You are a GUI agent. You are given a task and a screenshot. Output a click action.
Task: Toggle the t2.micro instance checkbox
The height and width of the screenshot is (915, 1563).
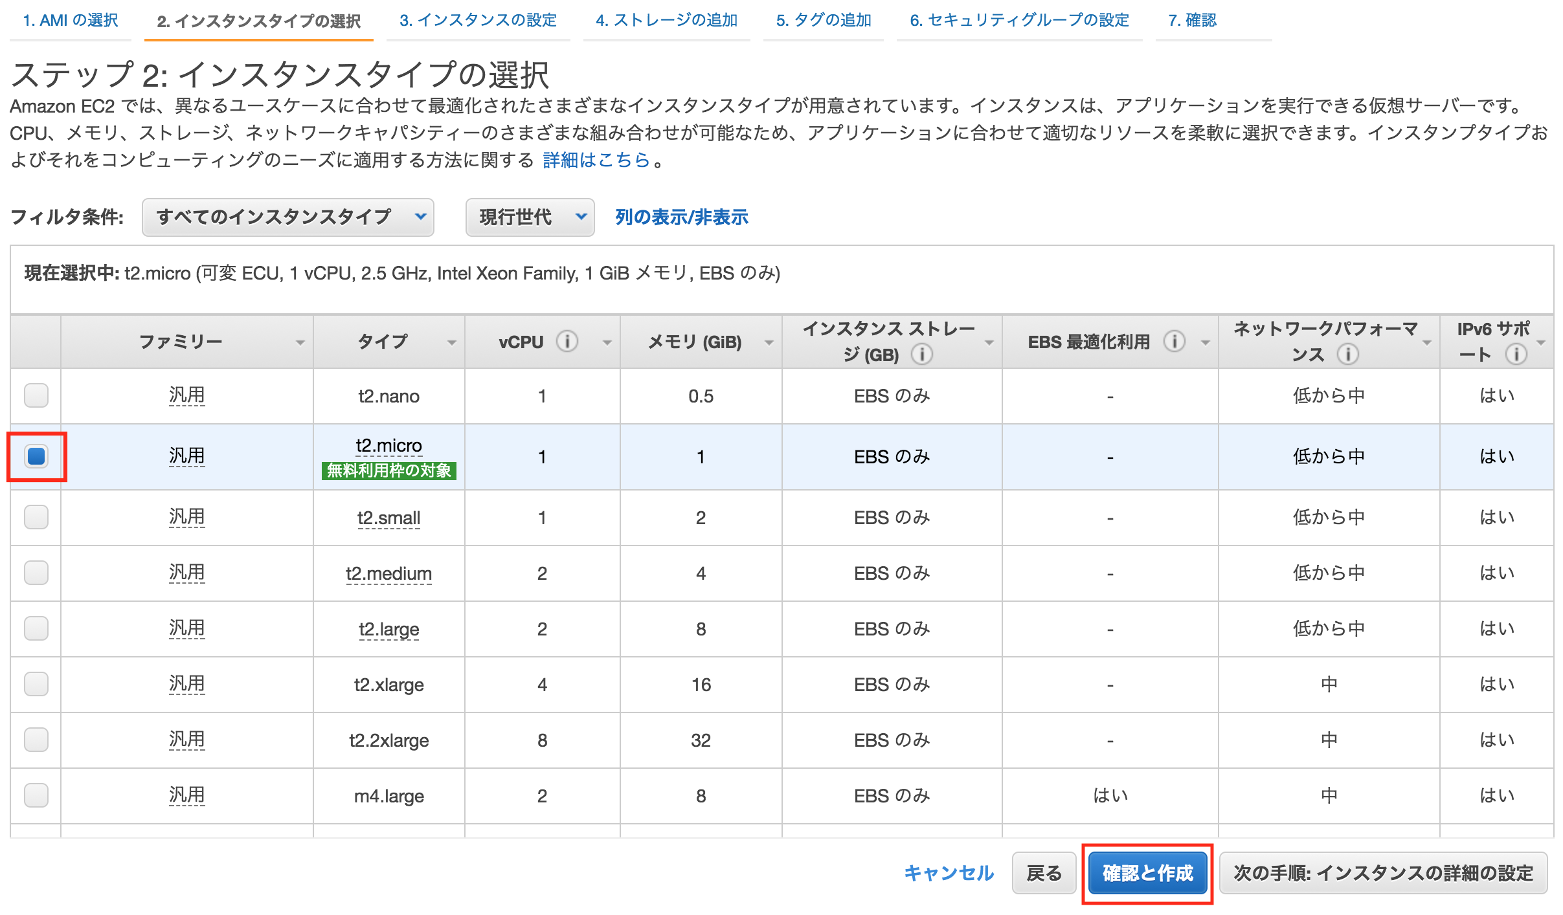[x=36, y=456]
